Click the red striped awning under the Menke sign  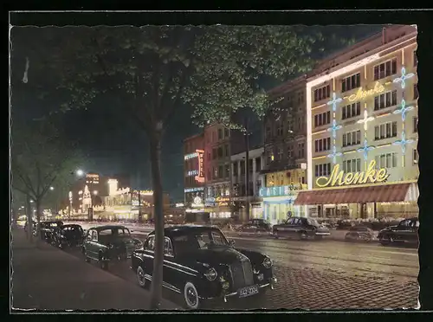pyautogui.click(x=352, y=194)
